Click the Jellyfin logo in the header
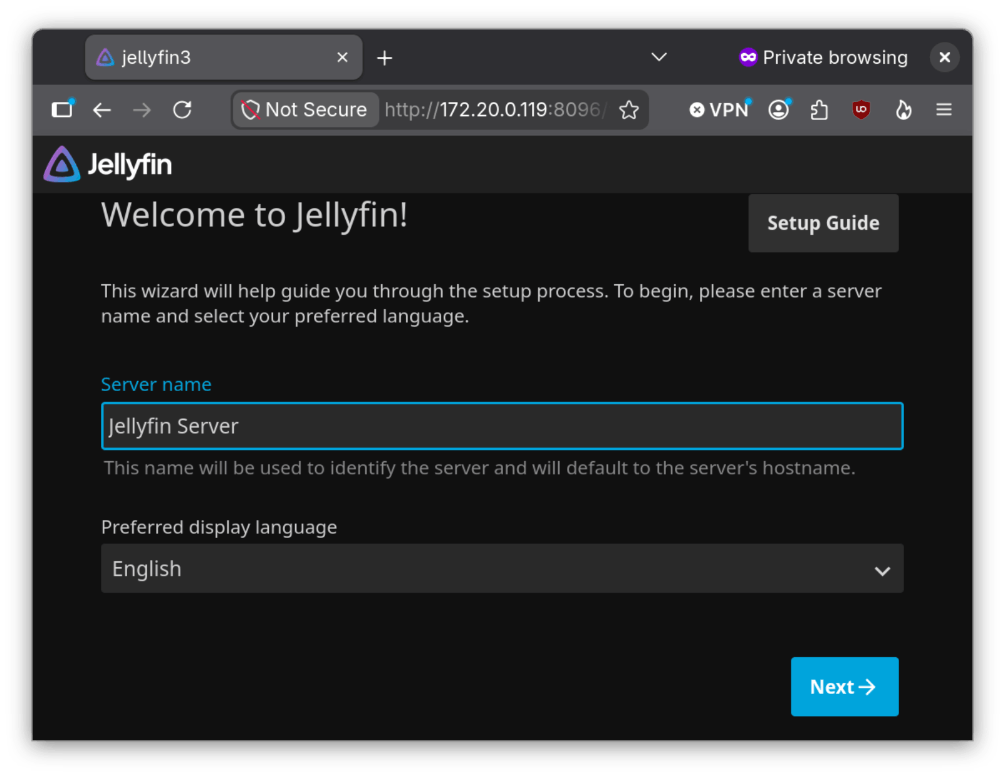 (x=108, y=164)
